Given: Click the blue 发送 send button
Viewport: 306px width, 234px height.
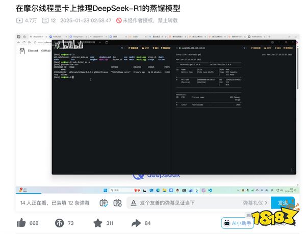Looking at the screenshot, I should click(283, 203).
